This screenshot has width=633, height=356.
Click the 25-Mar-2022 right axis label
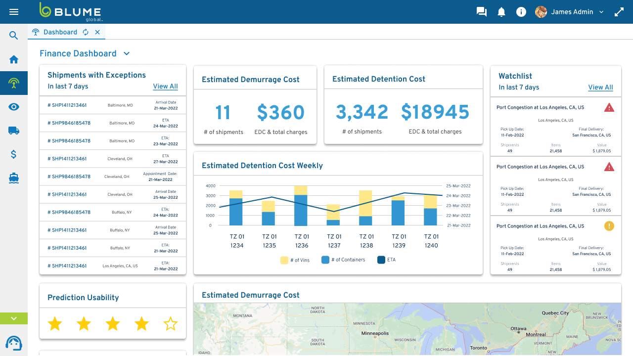458,186
